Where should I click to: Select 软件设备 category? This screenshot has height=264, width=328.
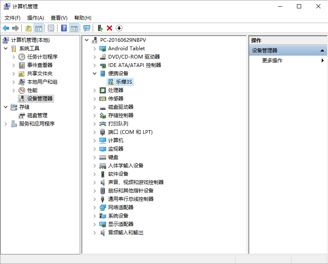tap(118, 174)
